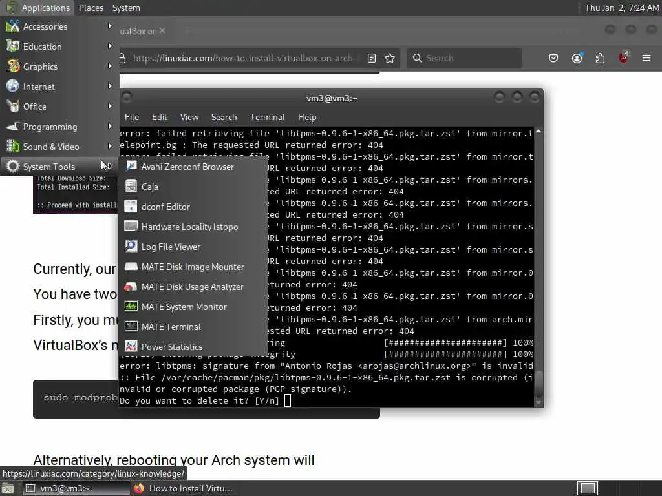Click the show desktop icon in bottom panel
This screenshot has height=496, width=662.
pos(8,488)
